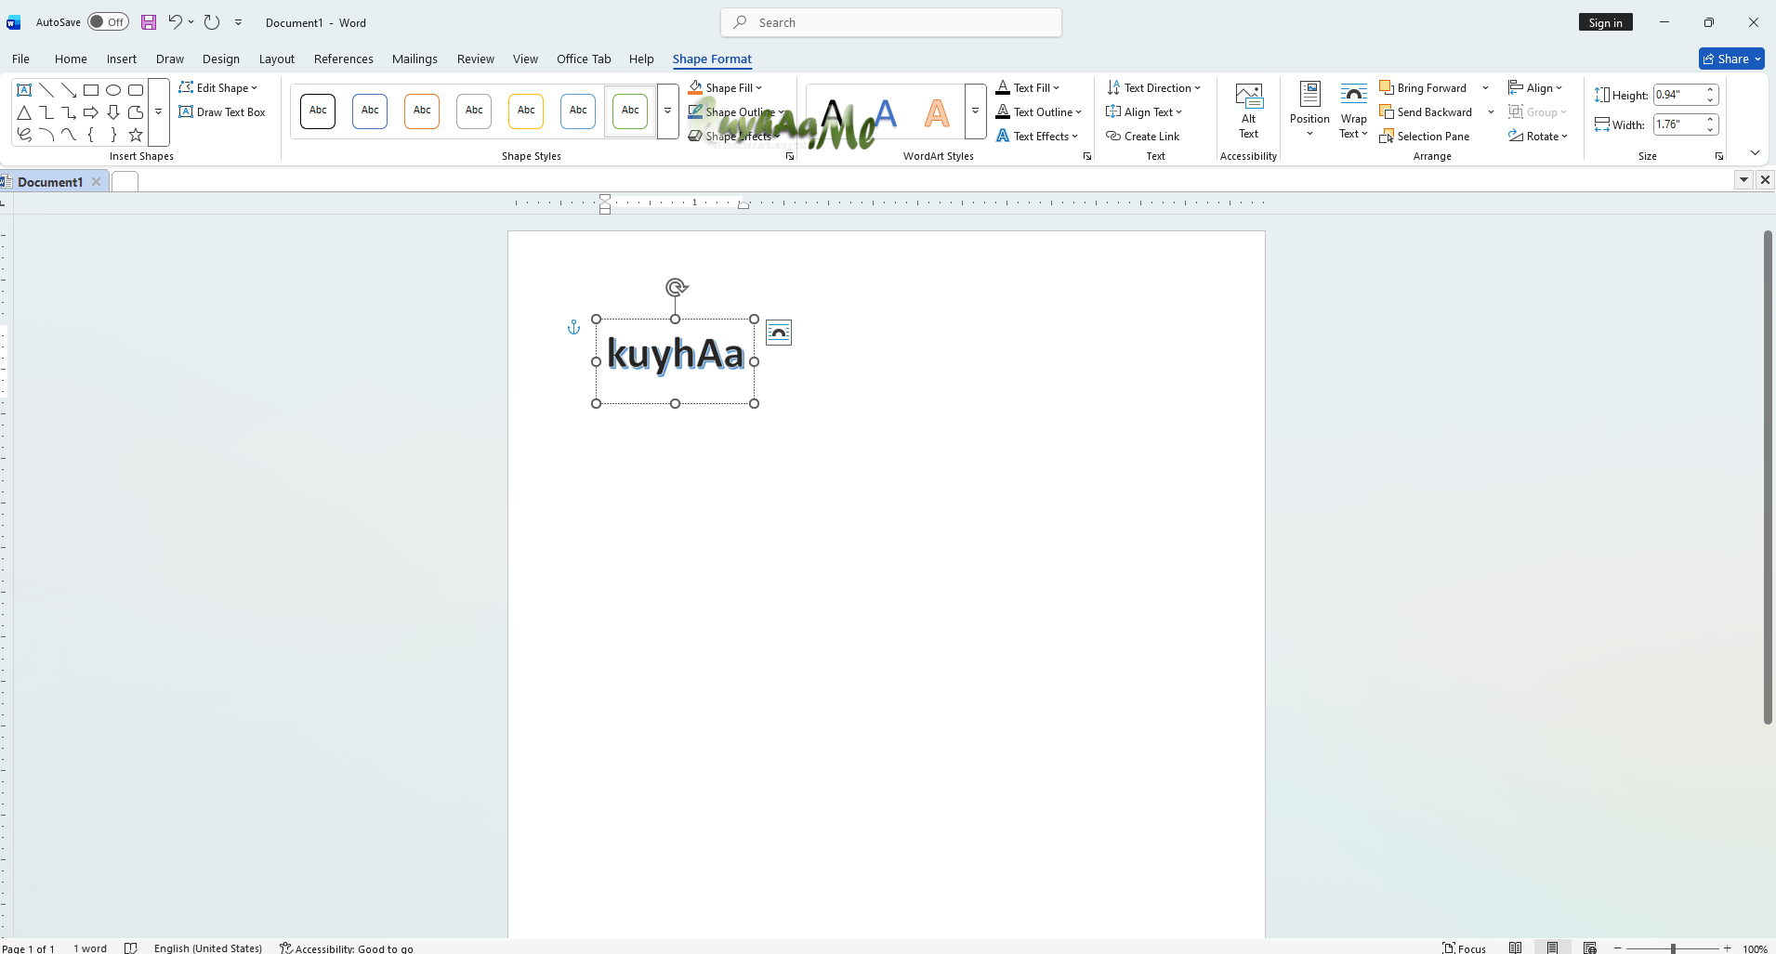Screen dimensions: 1776x954
Task: Switch to Web Layout view
Action: (1590, 948)
